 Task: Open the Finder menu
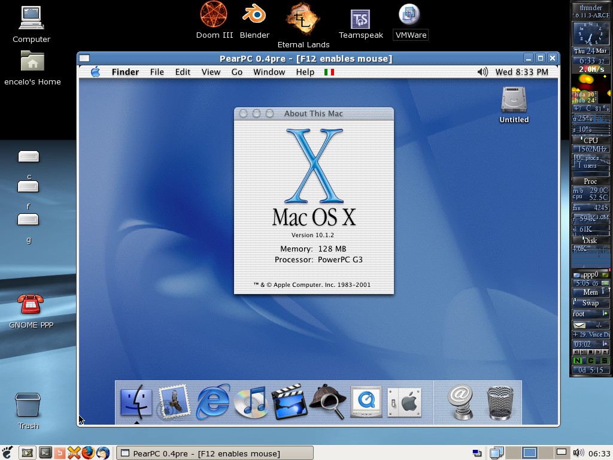125,72
